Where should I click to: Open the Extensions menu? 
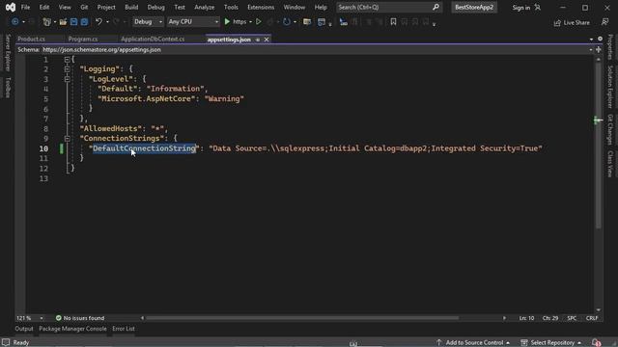(x=261, y=7)
